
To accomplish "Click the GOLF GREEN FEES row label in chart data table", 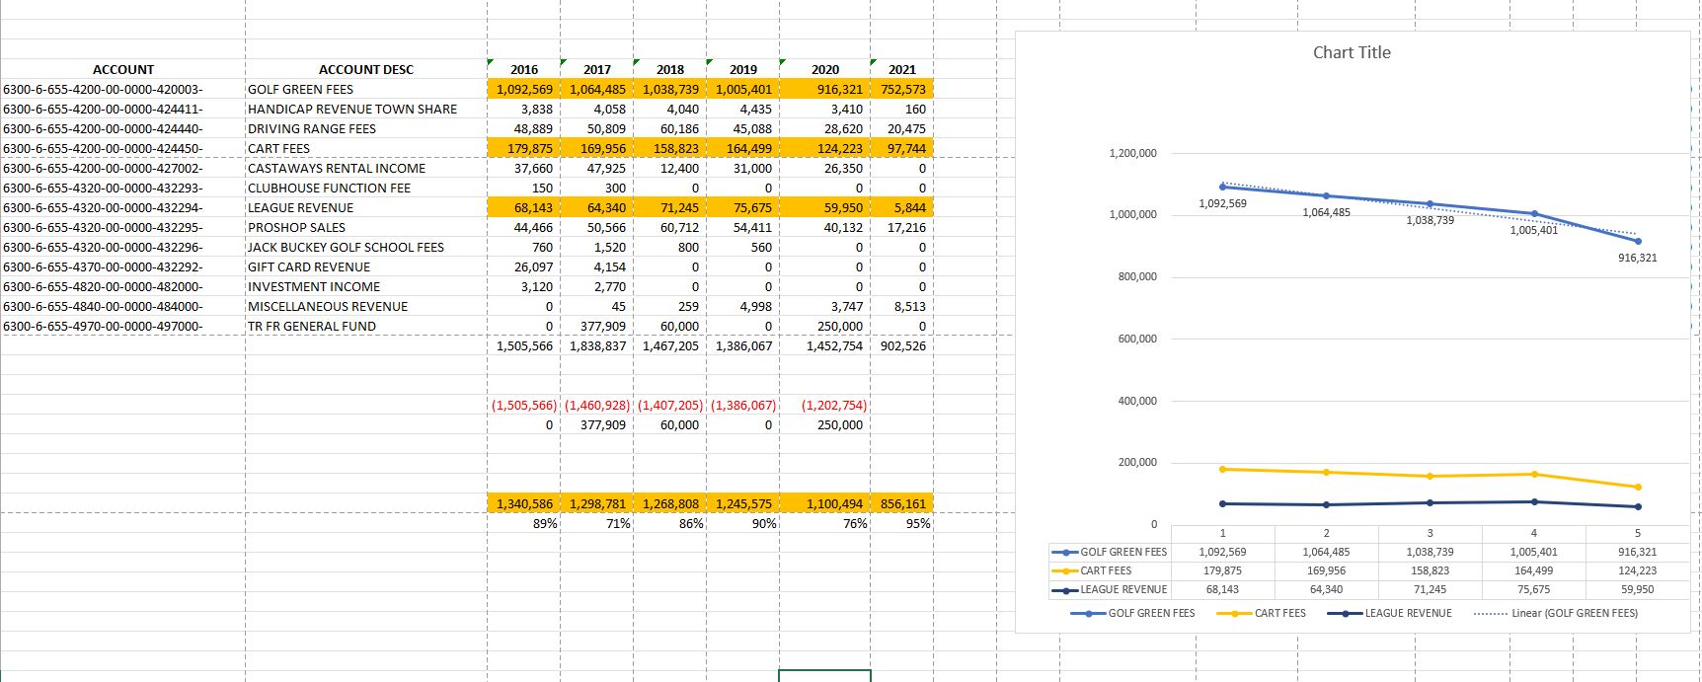I will (1122, 552).
